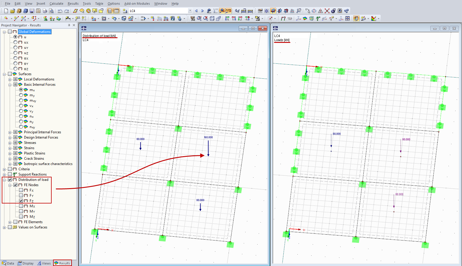Pin the Project Navigator panel
462x266 pixels.
[69, 25]
